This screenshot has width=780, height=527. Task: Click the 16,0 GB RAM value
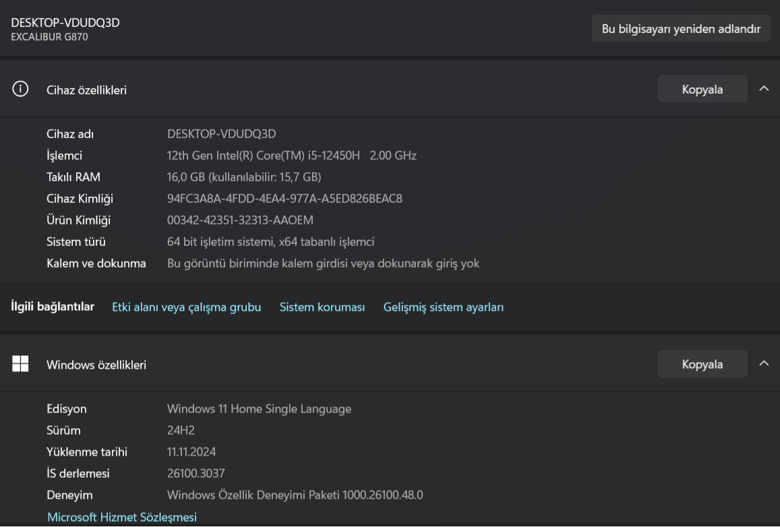pos(244,177)
